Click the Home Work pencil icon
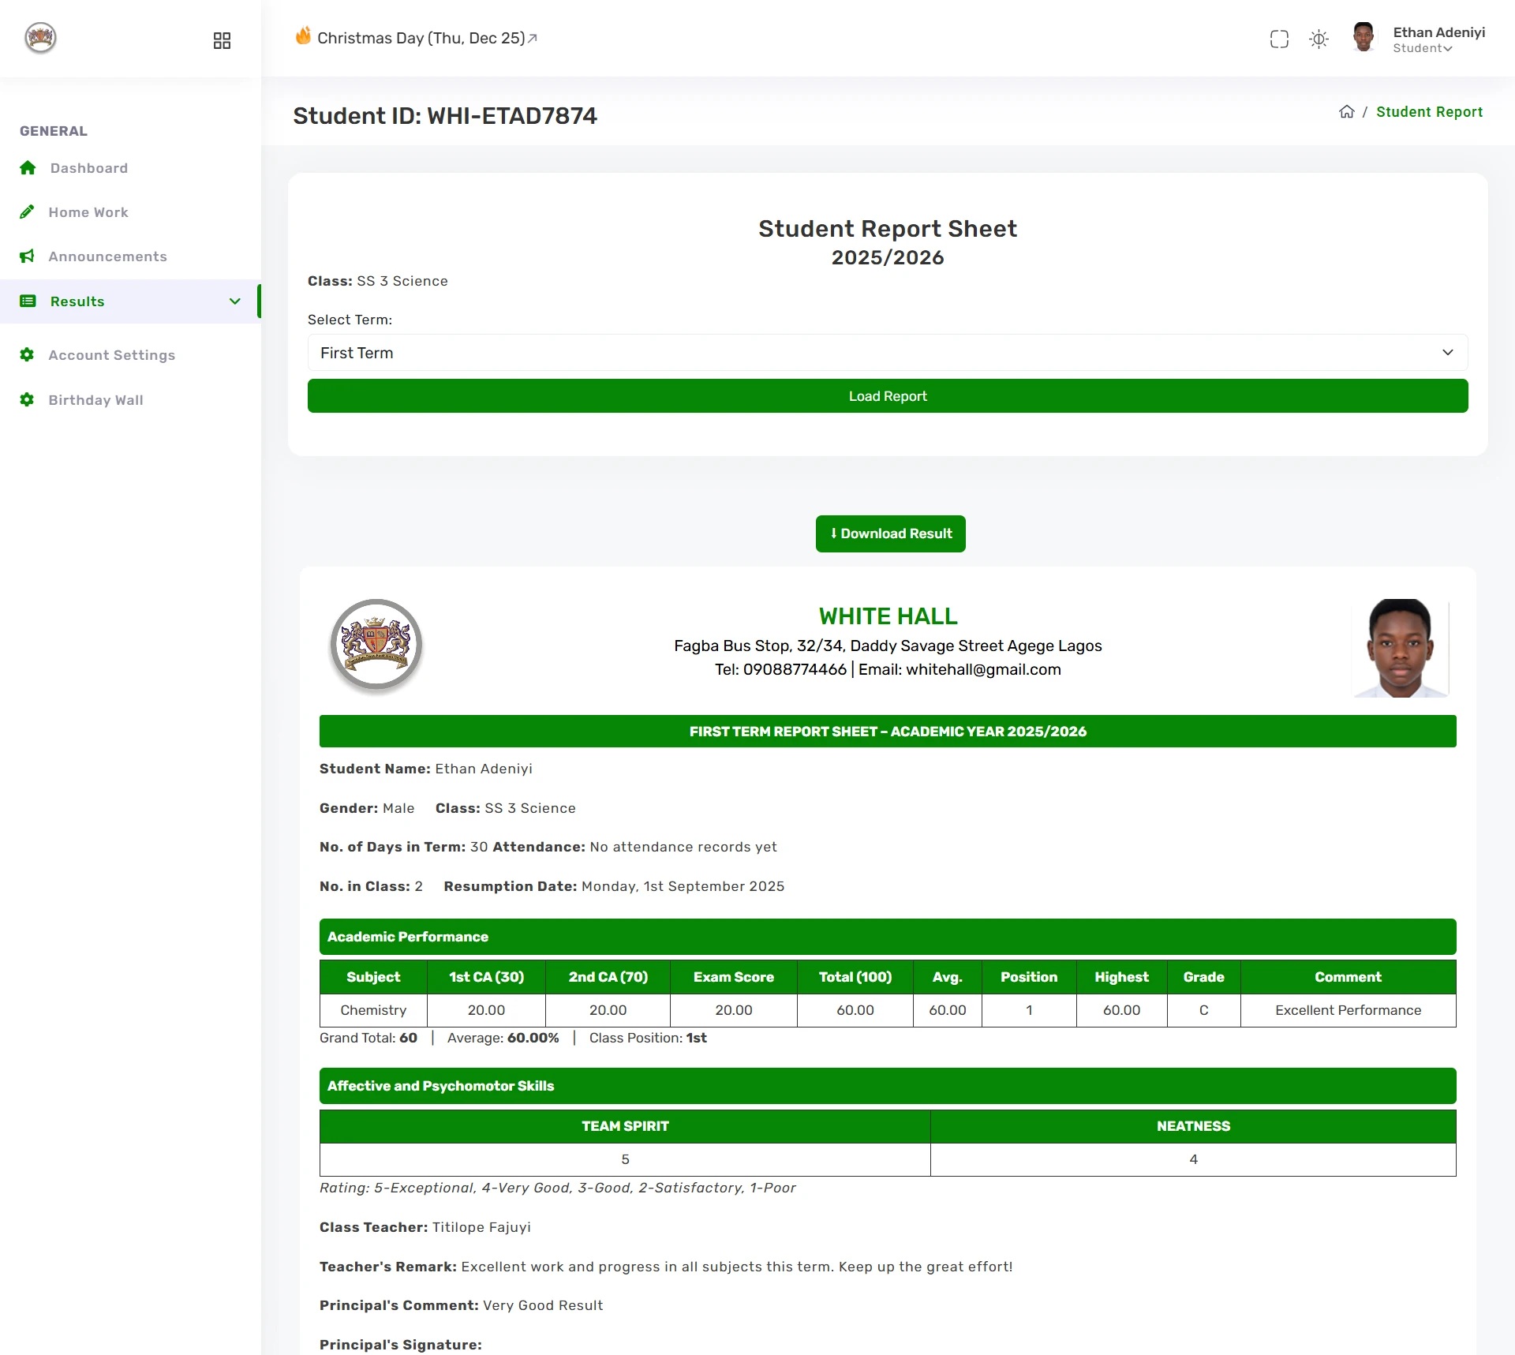 tap(27, 211)
